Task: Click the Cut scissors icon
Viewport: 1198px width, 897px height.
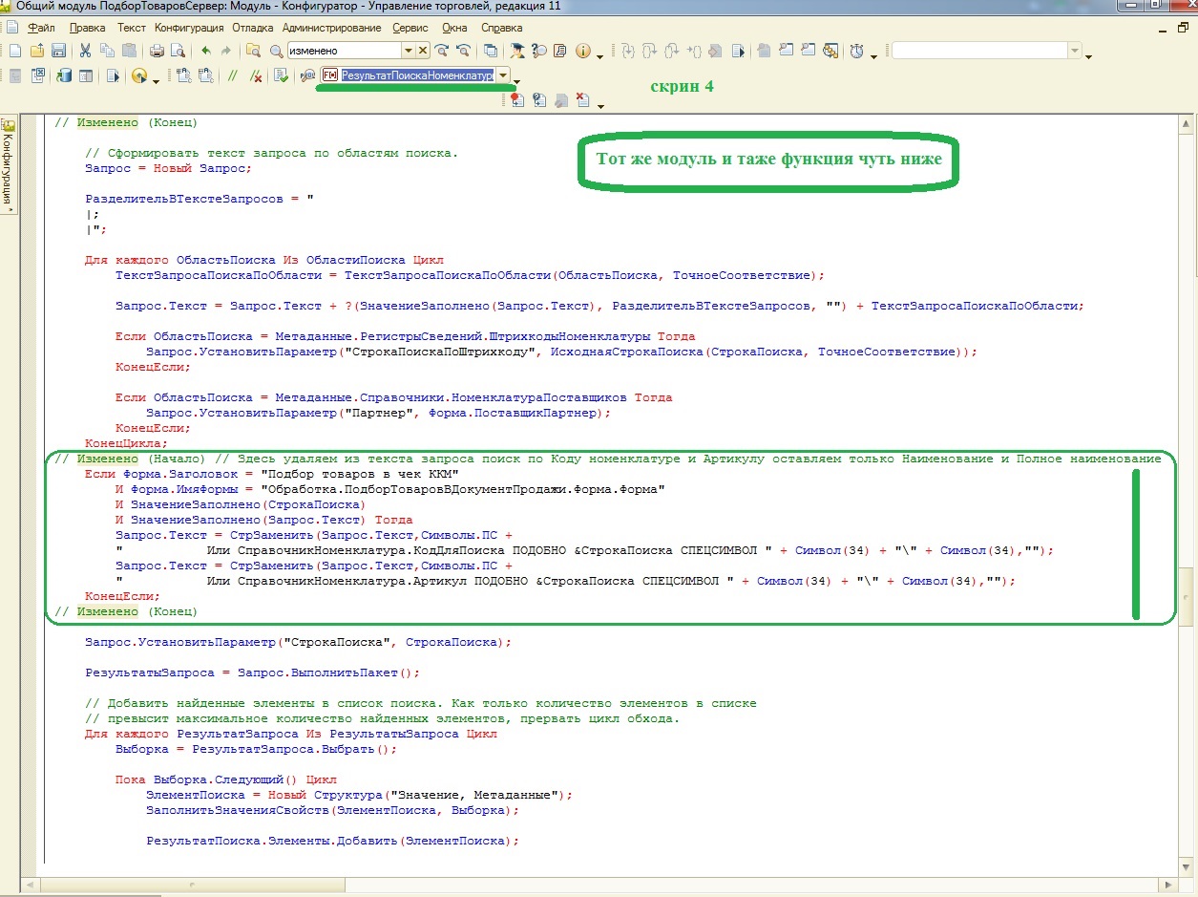Action: [x=85, y=51]
